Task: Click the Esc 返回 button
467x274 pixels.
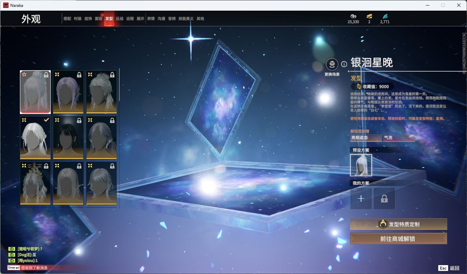Action: 448,268
